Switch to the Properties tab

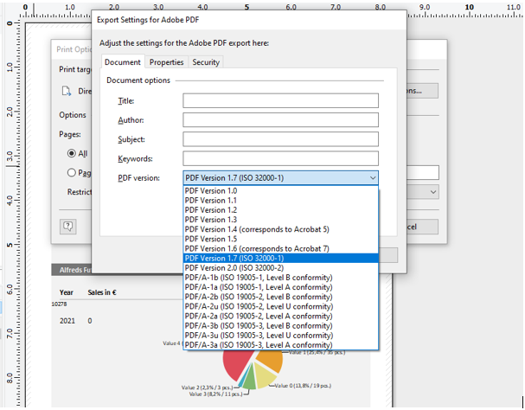[x=166, y=62]
